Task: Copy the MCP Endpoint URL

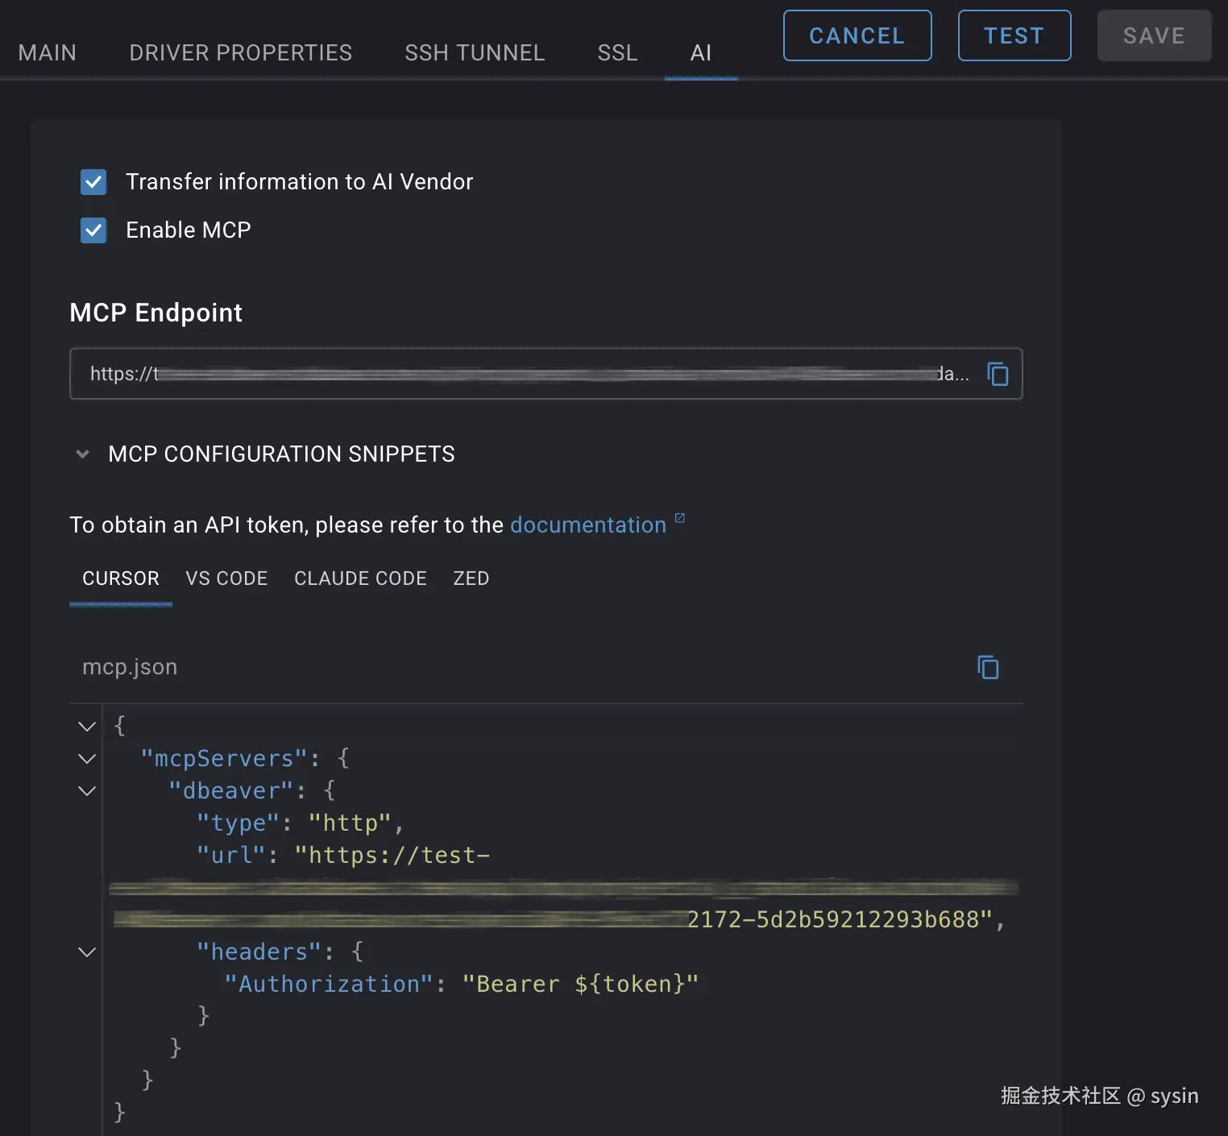Action: (x=998, y=374)
